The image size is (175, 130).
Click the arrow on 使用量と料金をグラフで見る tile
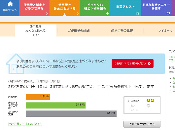[x=47, y=13]
